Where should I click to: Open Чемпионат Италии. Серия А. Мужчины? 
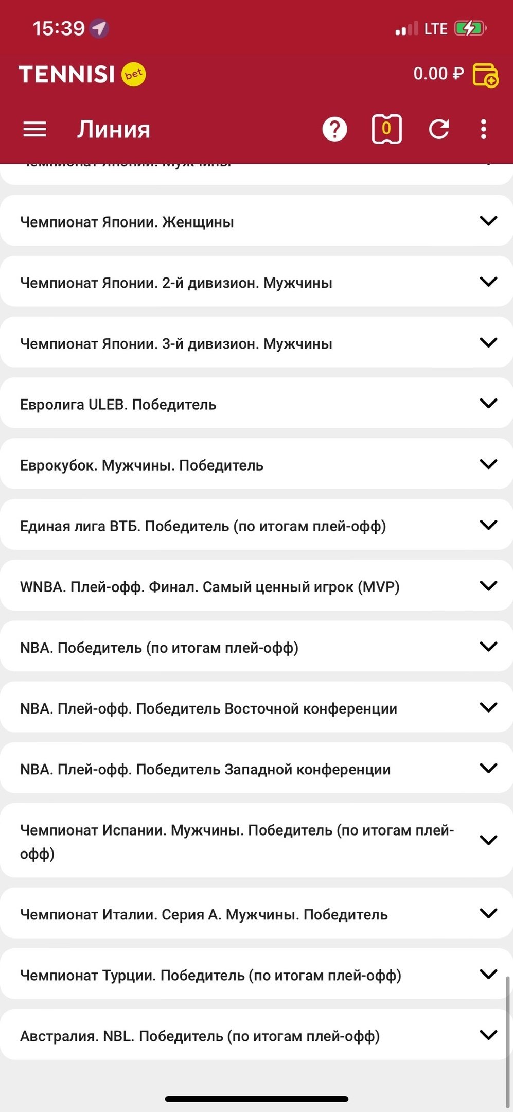tap(204, 914)
